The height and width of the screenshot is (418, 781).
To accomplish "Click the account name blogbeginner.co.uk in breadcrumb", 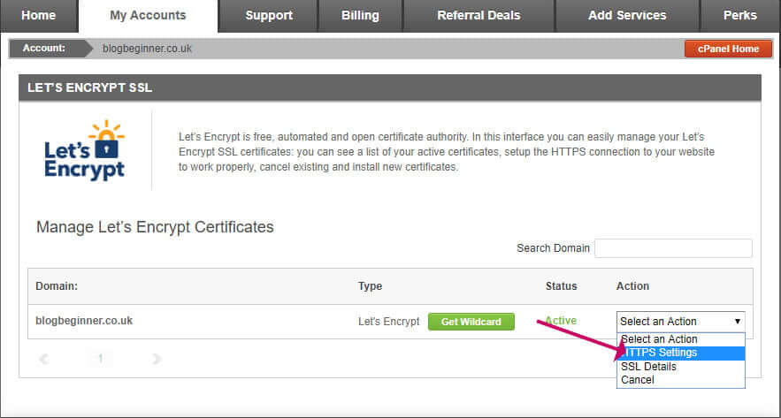I will click(x=147, y=49).
